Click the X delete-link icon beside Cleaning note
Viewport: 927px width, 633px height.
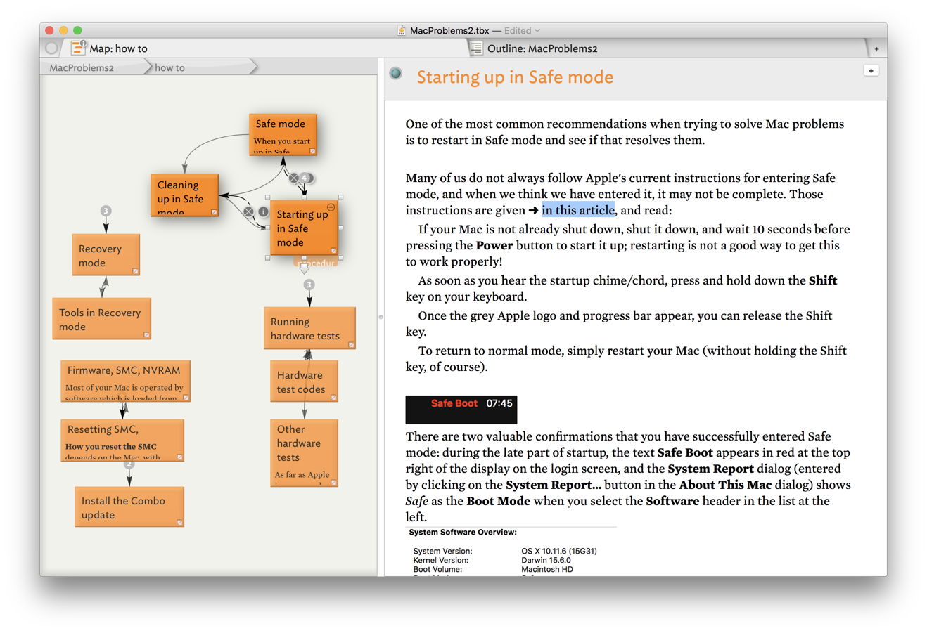click(248, 211)
